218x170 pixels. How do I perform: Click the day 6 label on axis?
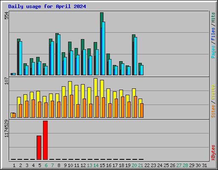tap(46, 165)
